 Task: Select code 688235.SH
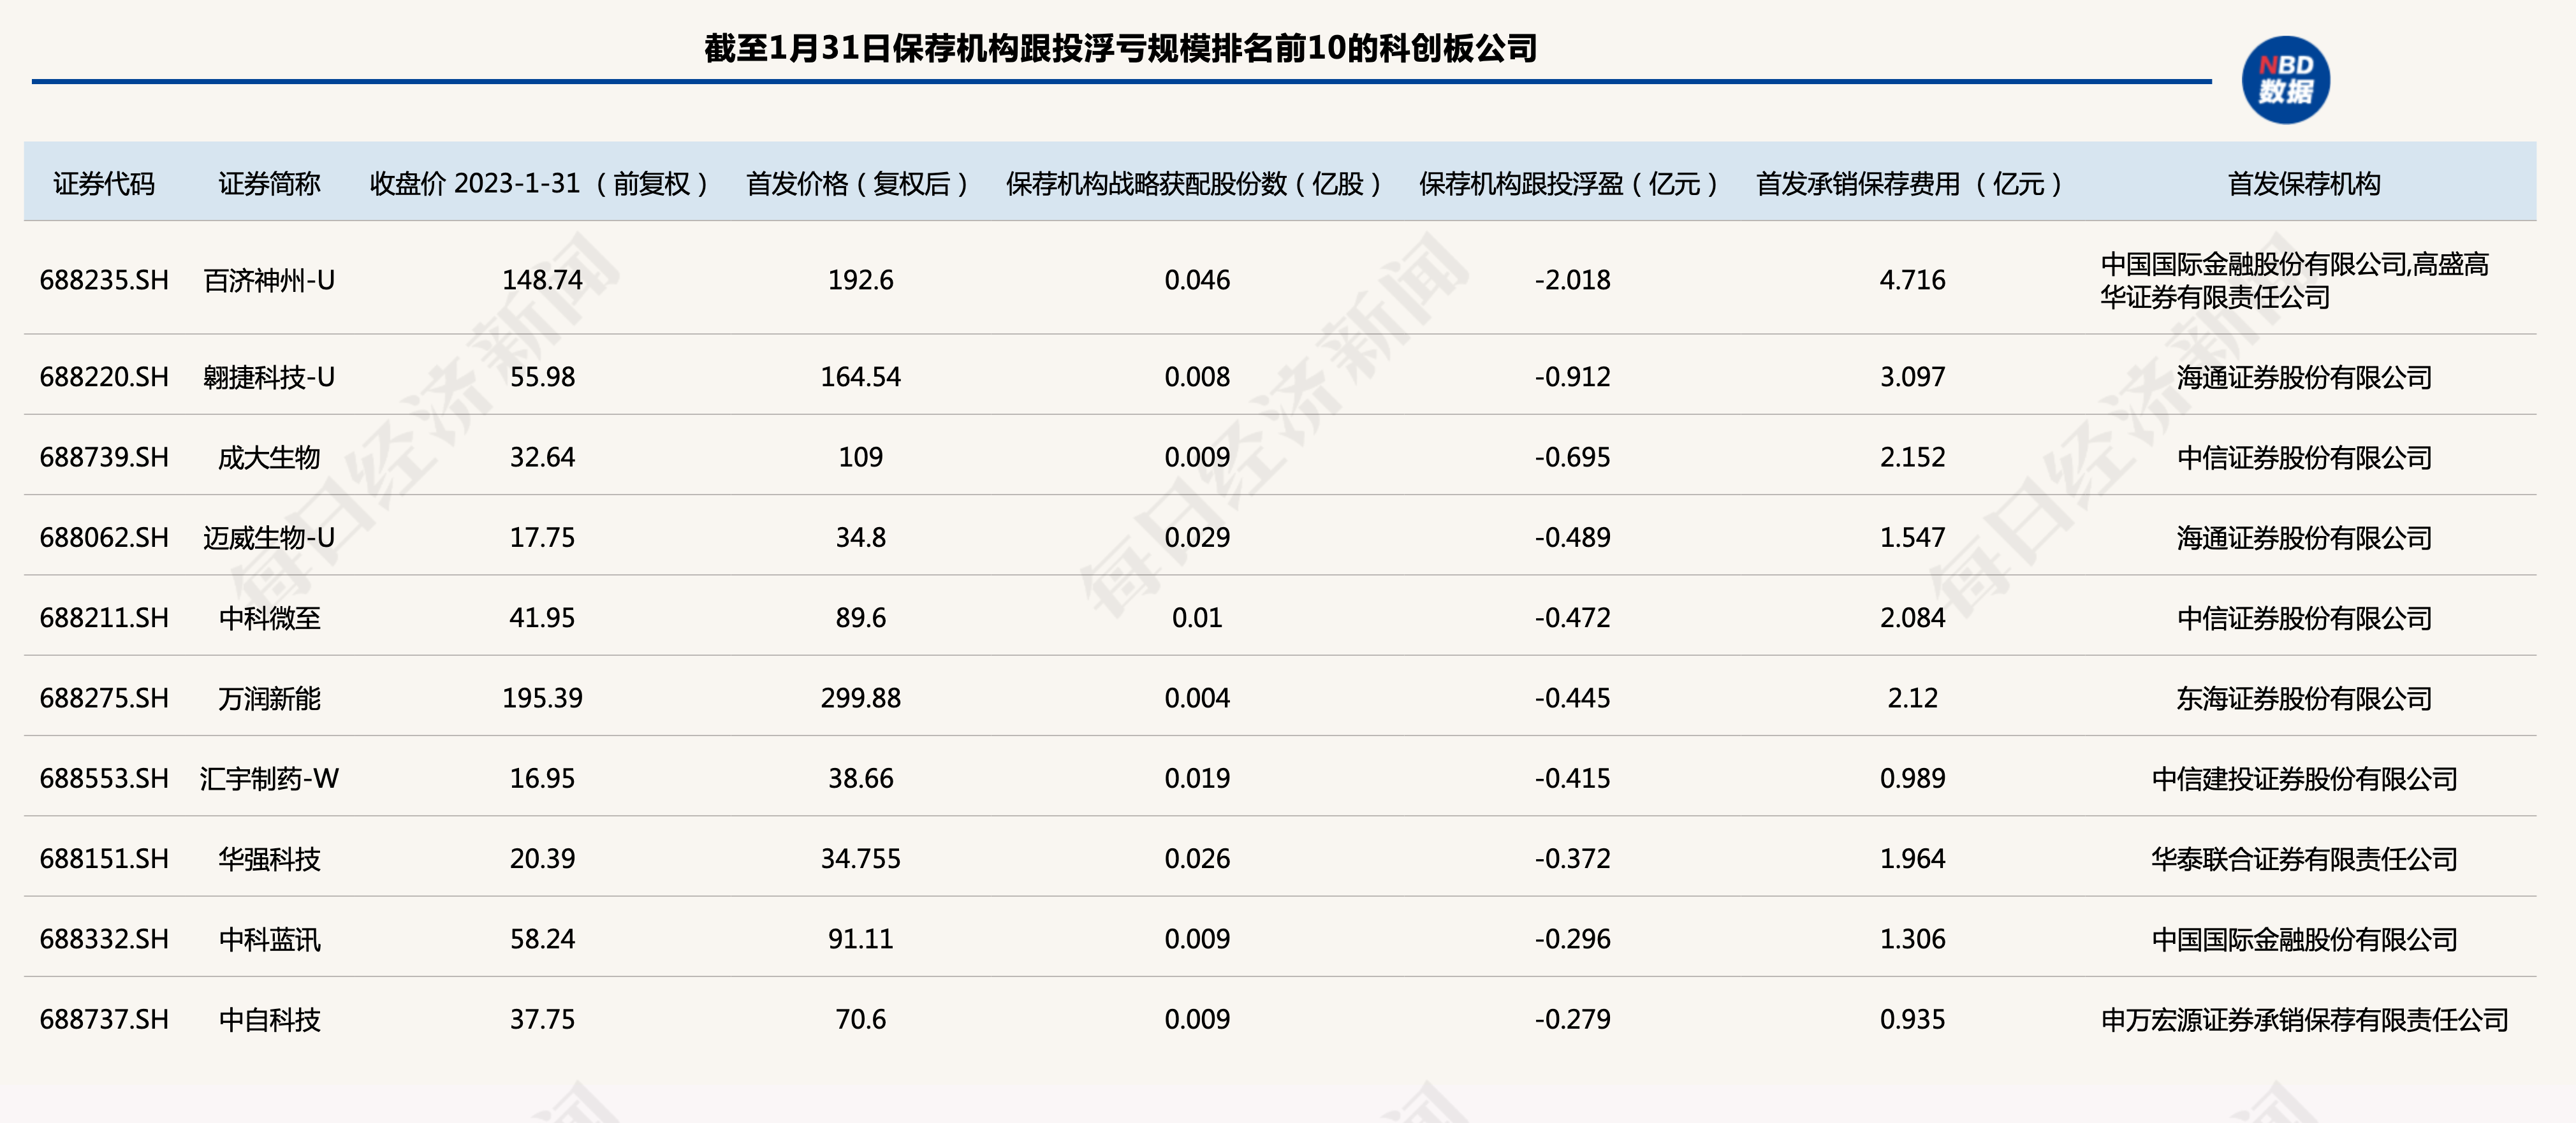(104, 280)
